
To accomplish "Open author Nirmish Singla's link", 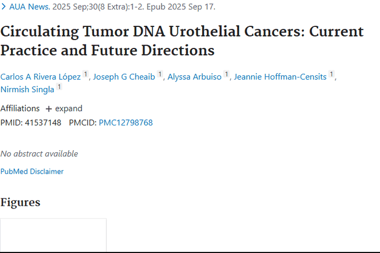I will click(27, 89).
